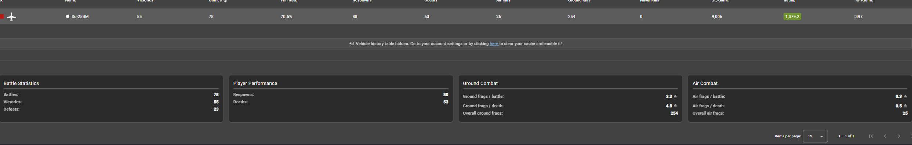Click the Player Performance card title
Viewport: 912px width, 145px height.
tap(255, 83)
